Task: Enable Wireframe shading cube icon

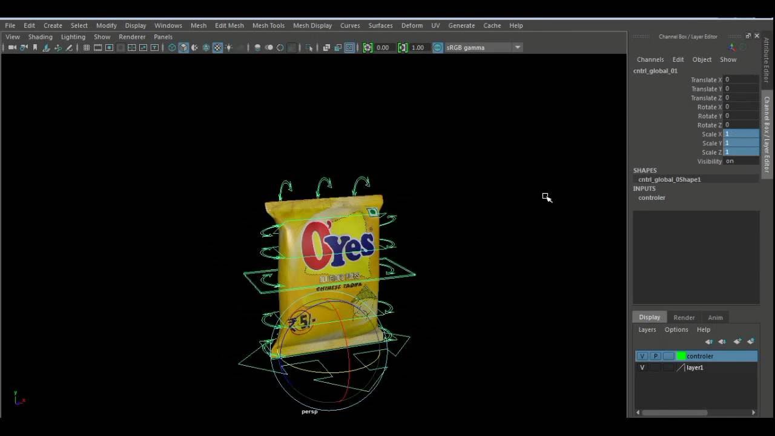Action: (172, 47)
